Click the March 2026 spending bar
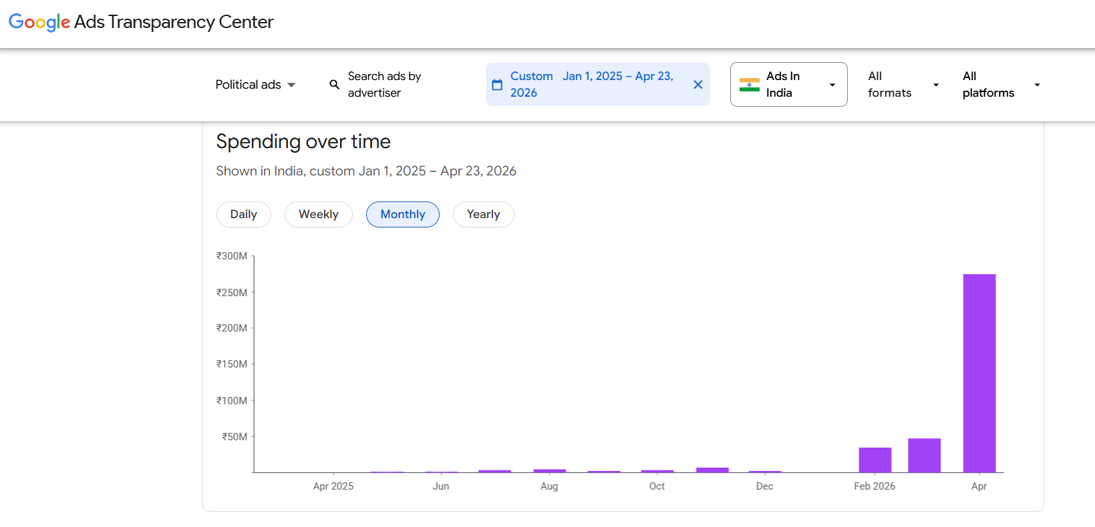 pyautogui.click(x=924, y=456)
